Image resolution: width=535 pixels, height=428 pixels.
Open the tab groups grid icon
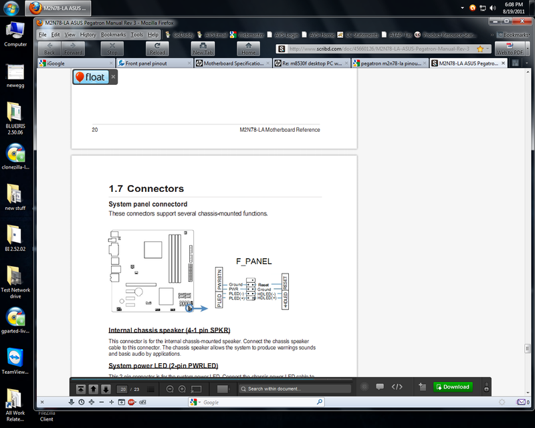515,63
